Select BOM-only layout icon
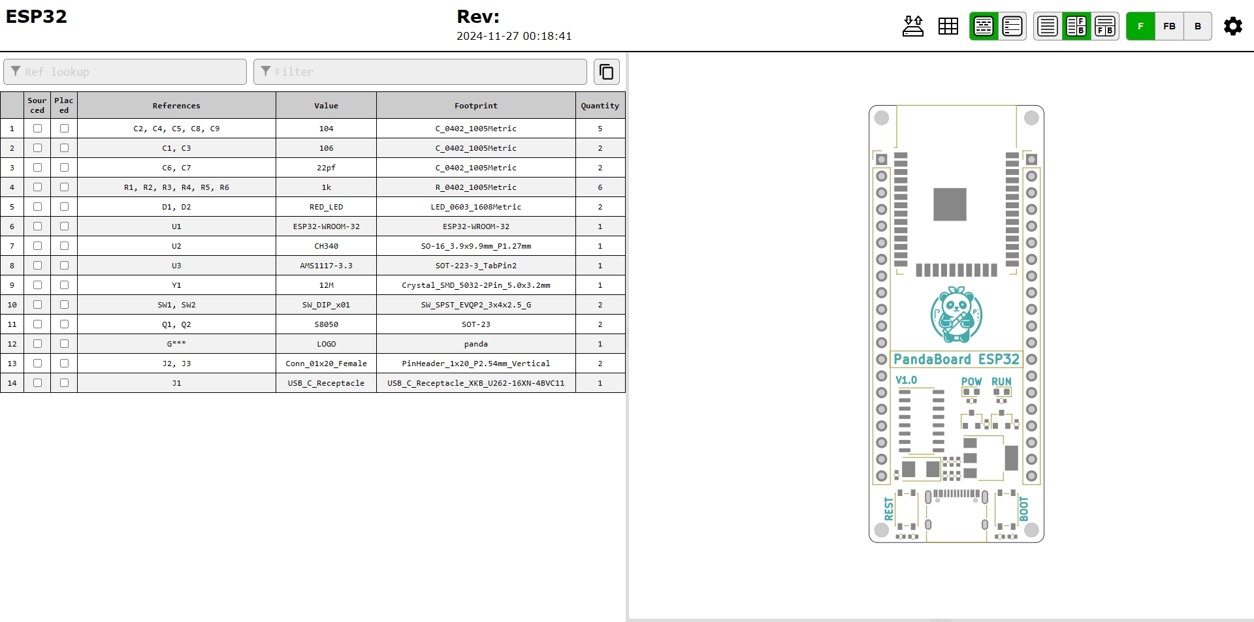The image size is (1254, 622). (x=1048, y=26)
